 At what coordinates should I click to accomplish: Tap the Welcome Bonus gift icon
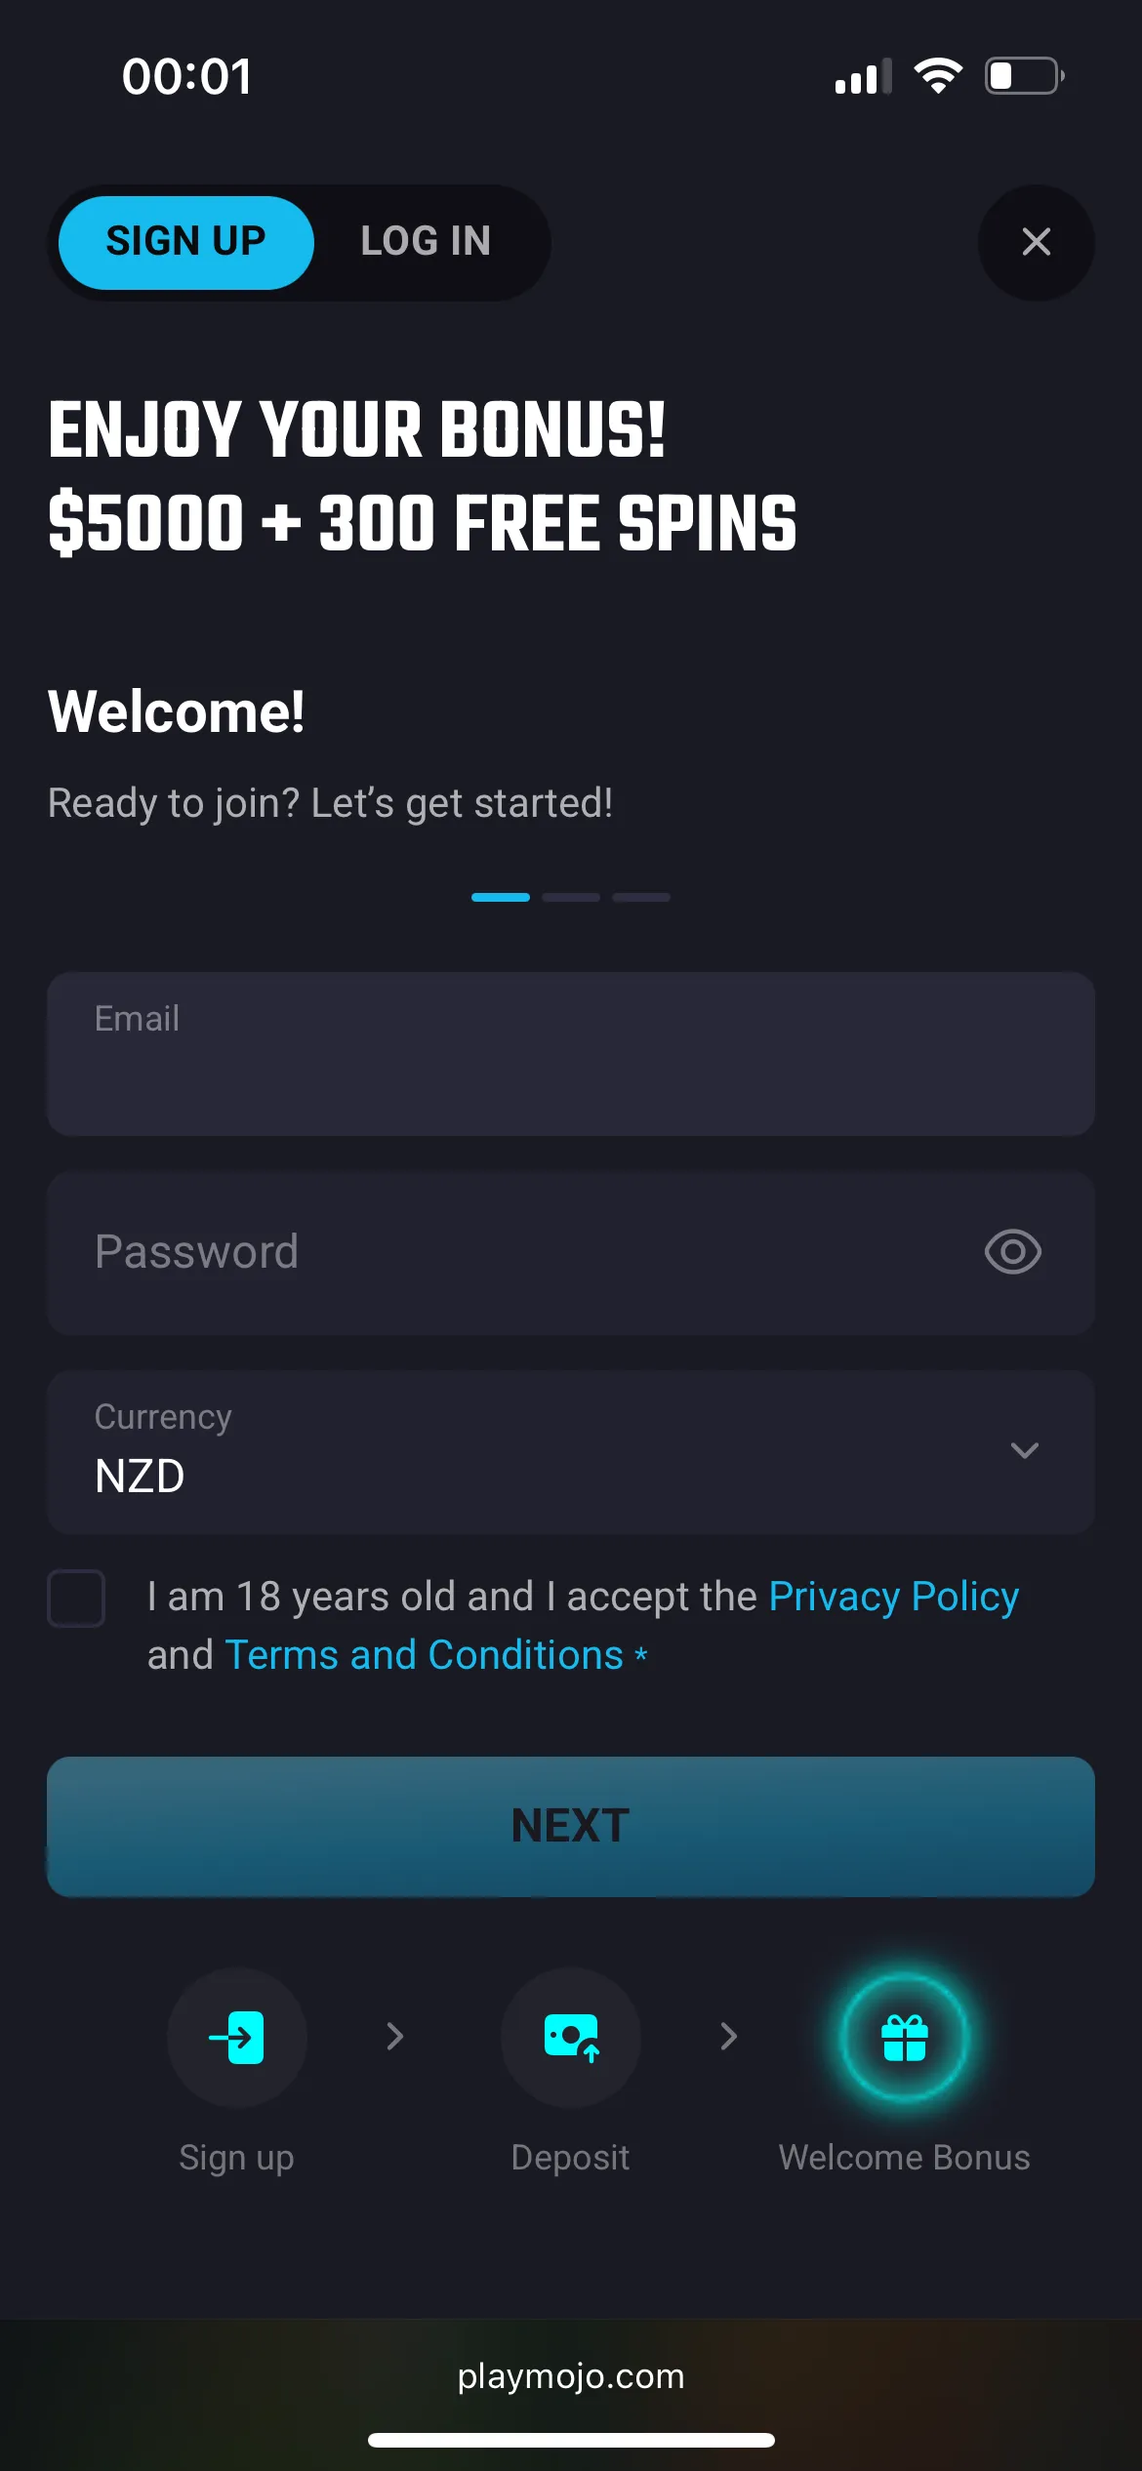tap(905, 2037)
